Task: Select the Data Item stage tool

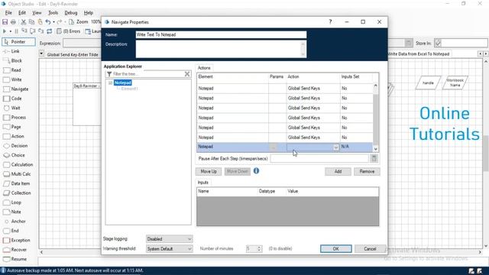Action: [17, 183]
